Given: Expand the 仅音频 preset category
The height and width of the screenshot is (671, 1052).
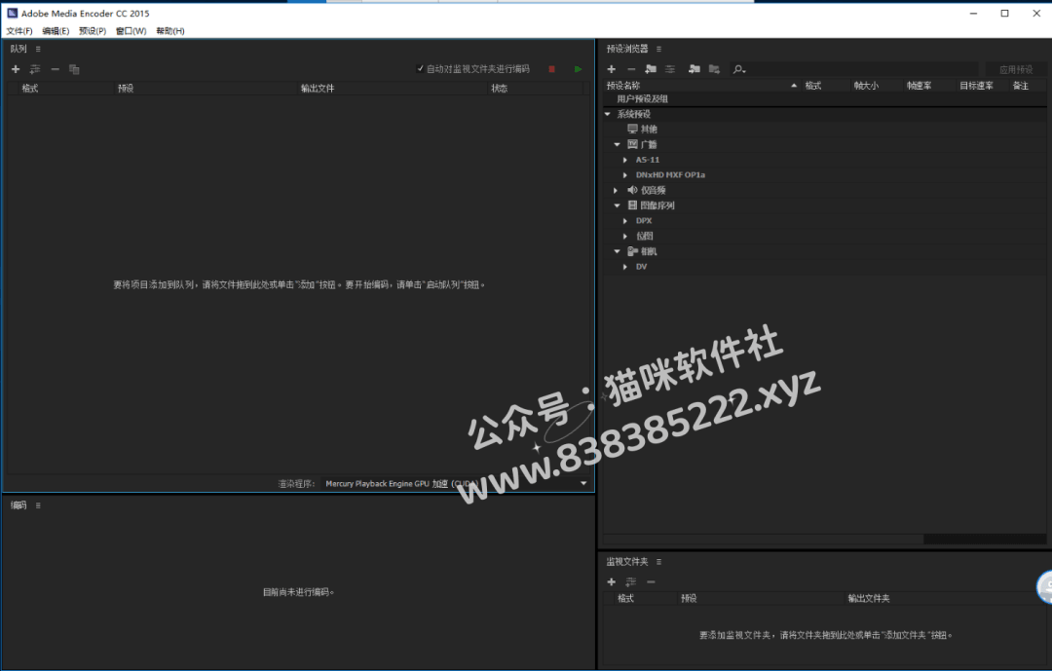Looking at the screenshot, I should (616, 190).
